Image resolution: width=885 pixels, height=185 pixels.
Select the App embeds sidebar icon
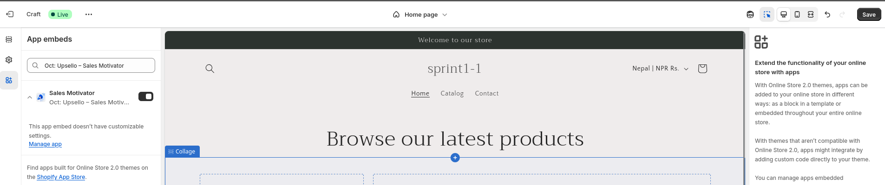[9, 80]
